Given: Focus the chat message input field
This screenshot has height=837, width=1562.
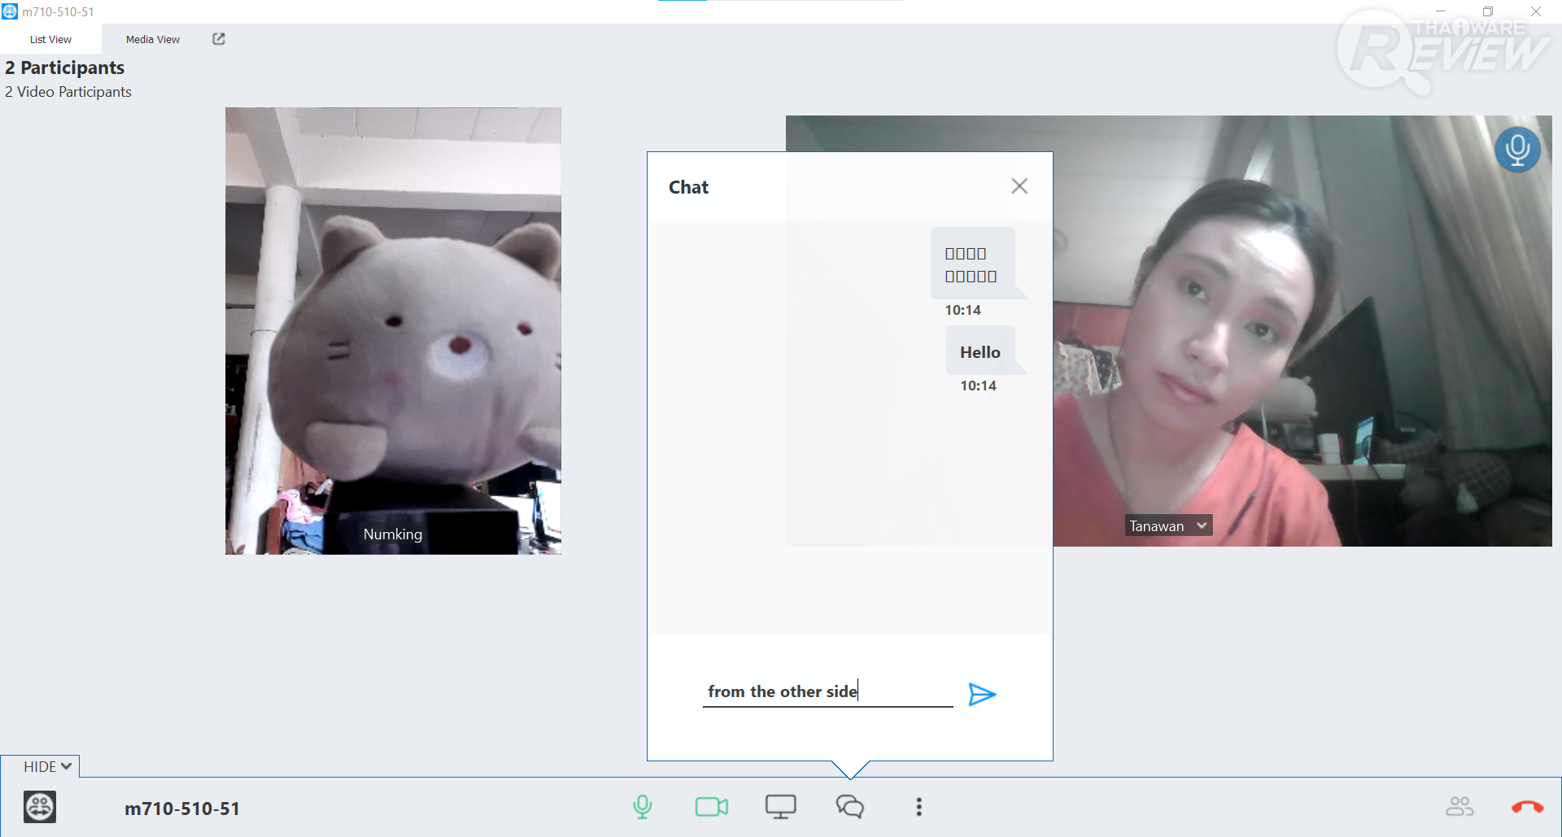Looking at the screenshot, I should (x=827, y=691).
